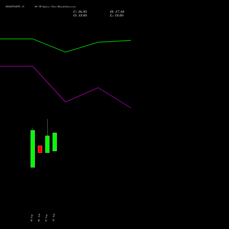The height and width of the screenshot is (229, 229).
Task: Click the first bend in the green line
Action: pos(33,39)
